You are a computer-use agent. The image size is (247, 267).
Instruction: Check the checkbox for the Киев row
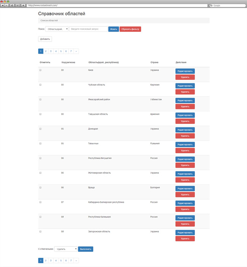[x=40, y=70]
